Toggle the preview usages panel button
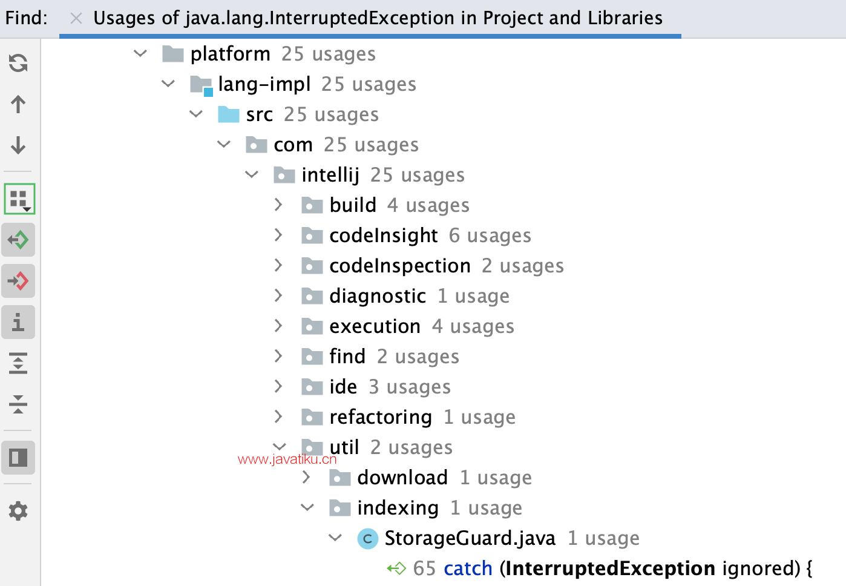This screenshot has width=846, height=586. coord(18,458)
